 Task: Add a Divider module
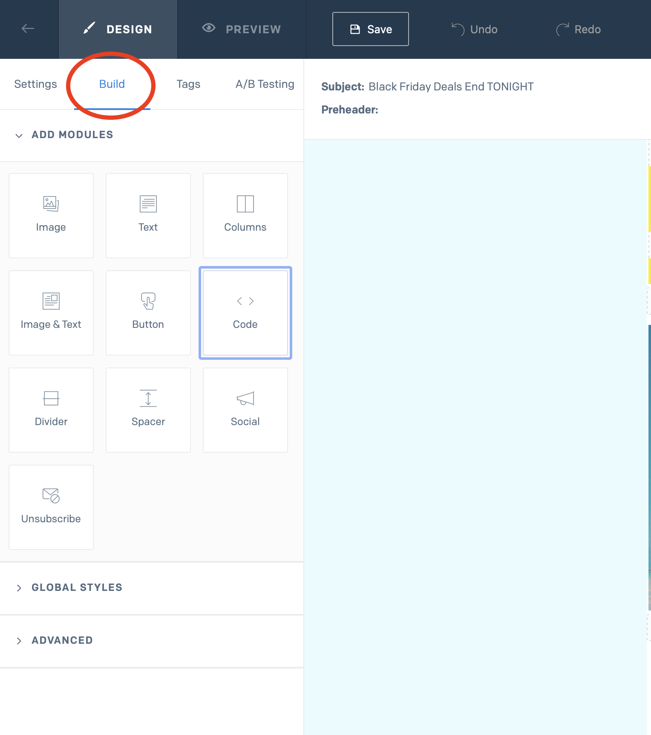51,410
